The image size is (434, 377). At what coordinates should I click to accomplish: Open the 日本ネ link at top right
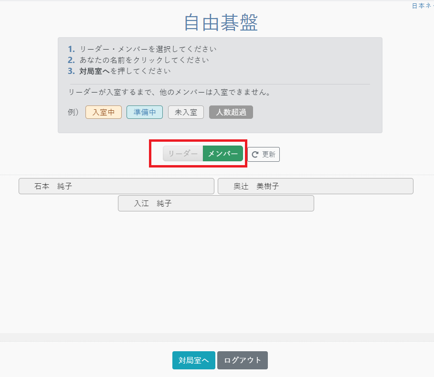pos(423,6)
